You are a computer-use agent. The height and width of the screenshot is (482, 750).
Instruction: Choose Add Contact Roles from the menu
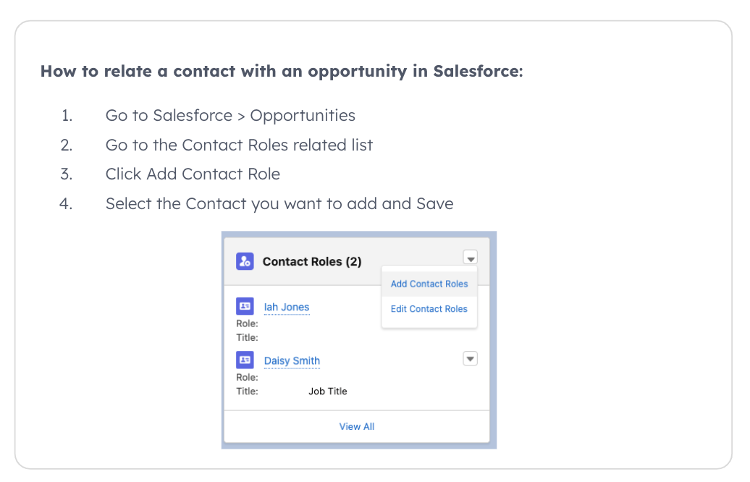(429, 284)
